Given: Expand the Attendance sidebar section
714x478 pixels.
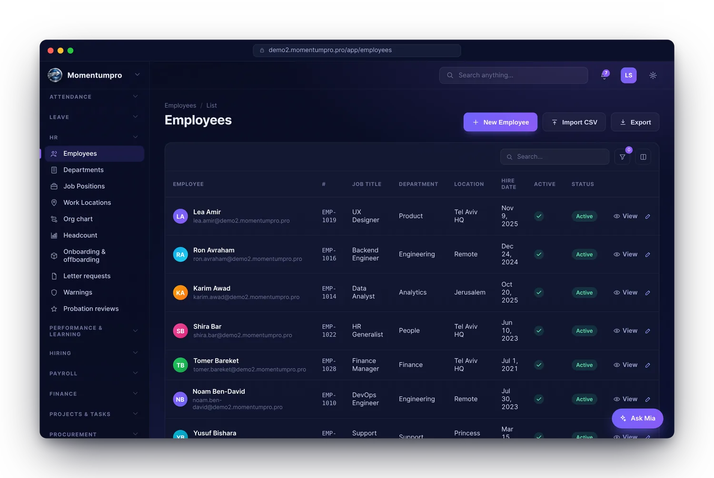Looking at the screenshot, I should tap(94, 97).
